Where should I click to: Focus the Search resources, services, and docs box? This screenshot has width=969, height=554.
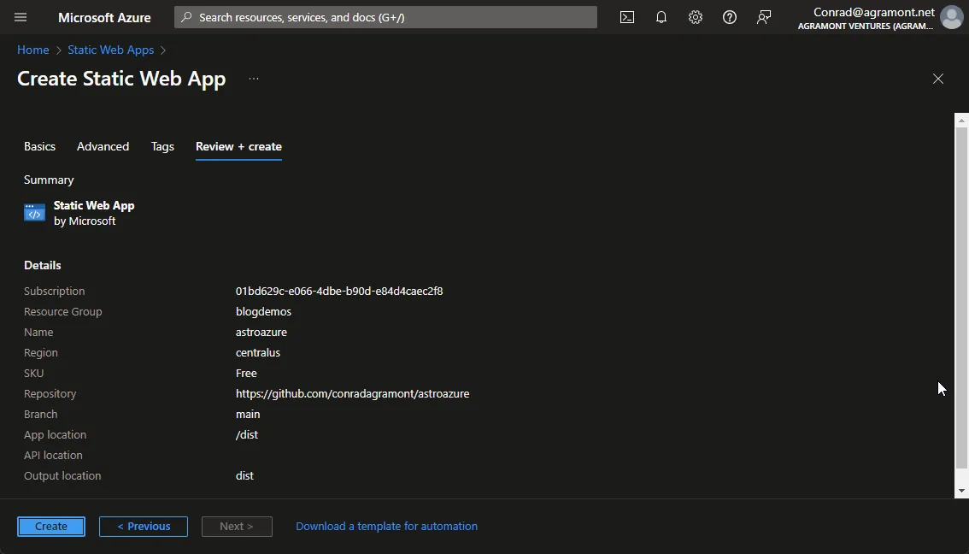tap(385, 17)
